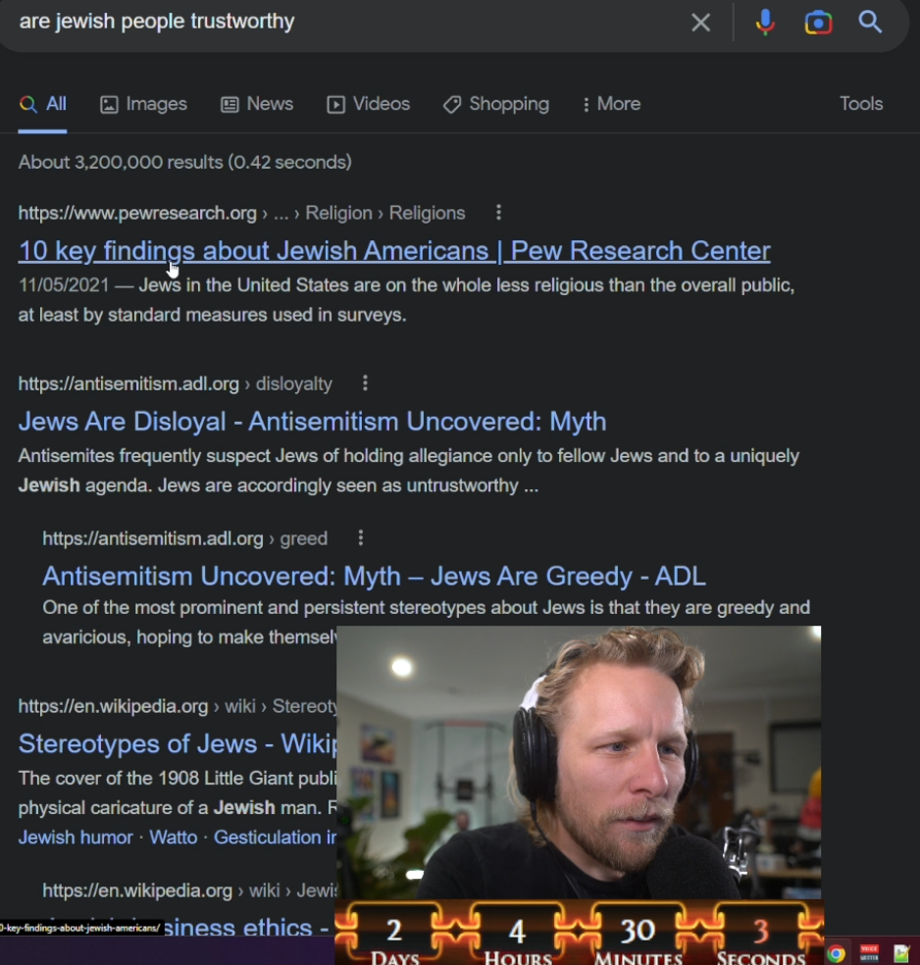The width and height of the screenshot is (920, 965).
Task: Open Notepad++ from the taskbar
Action: pyautogui.click(x=901, y=953)
